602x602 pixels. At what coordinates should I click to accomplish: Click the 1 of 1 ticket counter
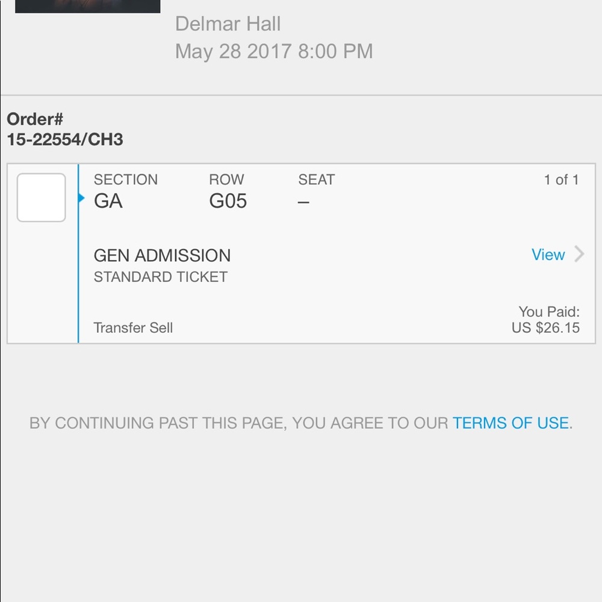561,179
